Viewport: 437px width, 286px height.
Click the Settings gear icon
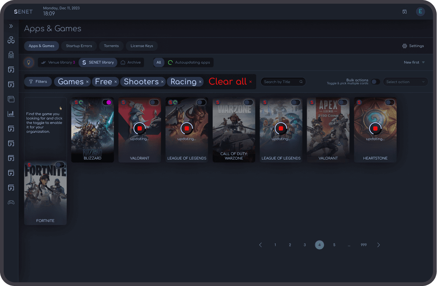(x=404, y=46)
